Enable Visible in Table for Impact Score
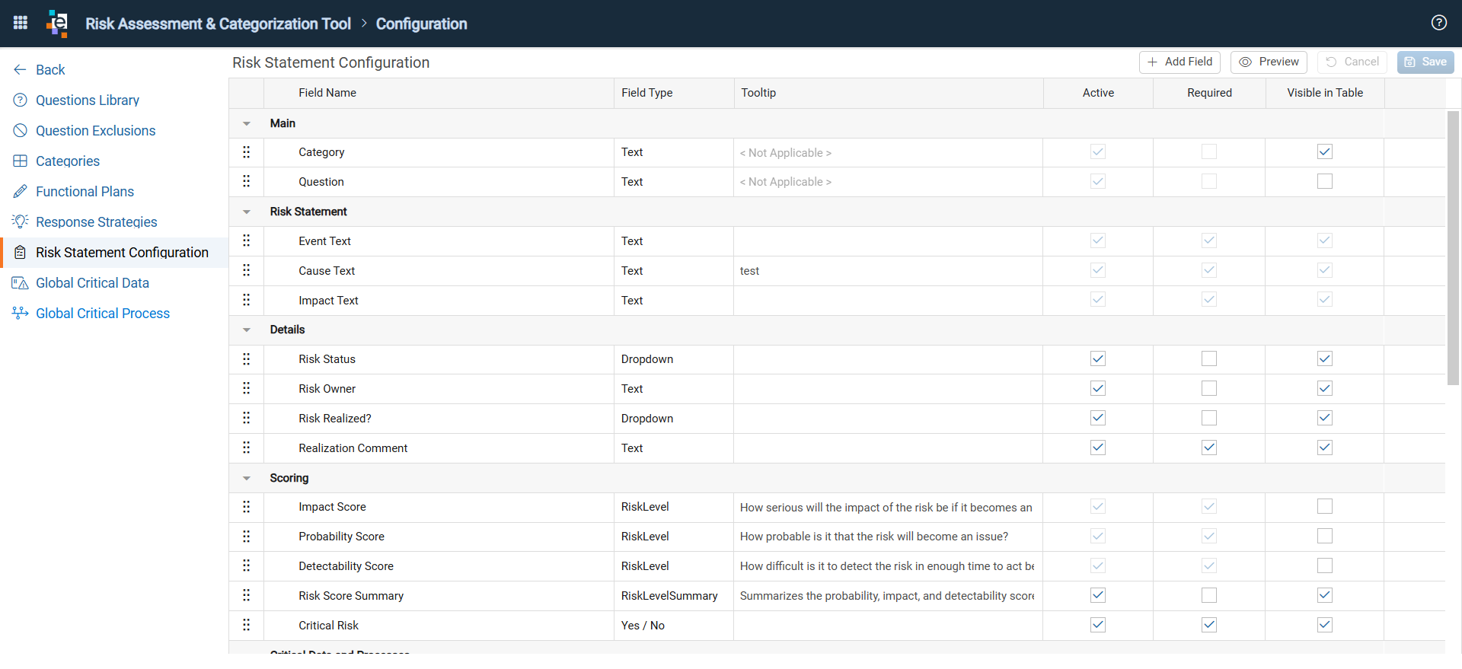1462x669 pixels. (x=1325, y=506)
